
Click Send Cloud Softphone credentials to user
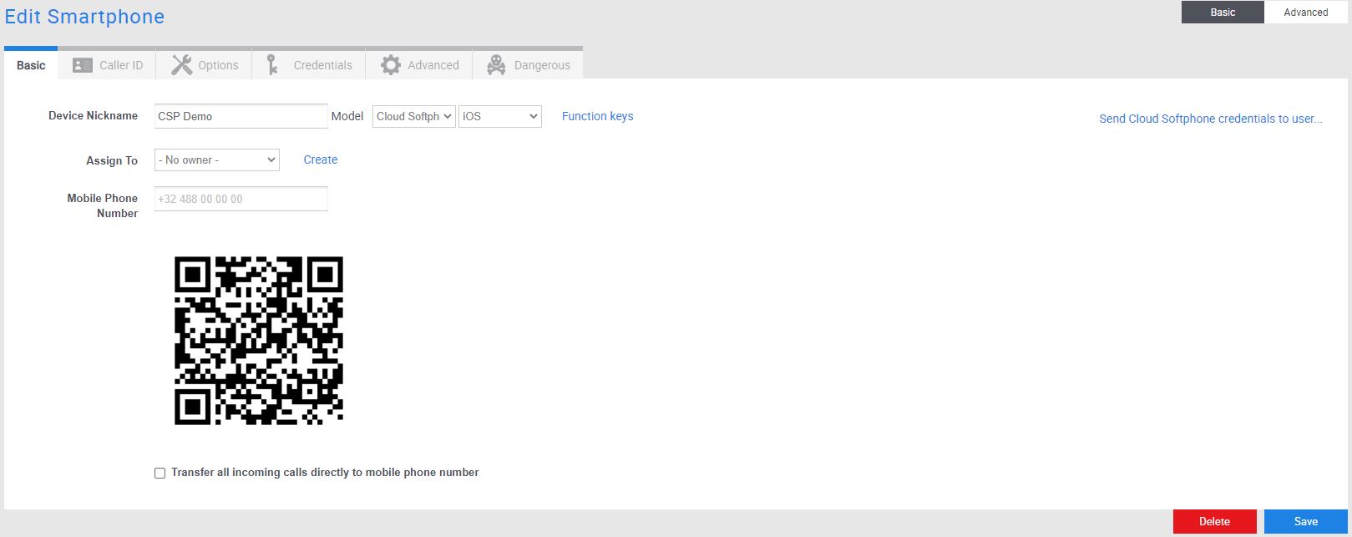point(1210,119)
